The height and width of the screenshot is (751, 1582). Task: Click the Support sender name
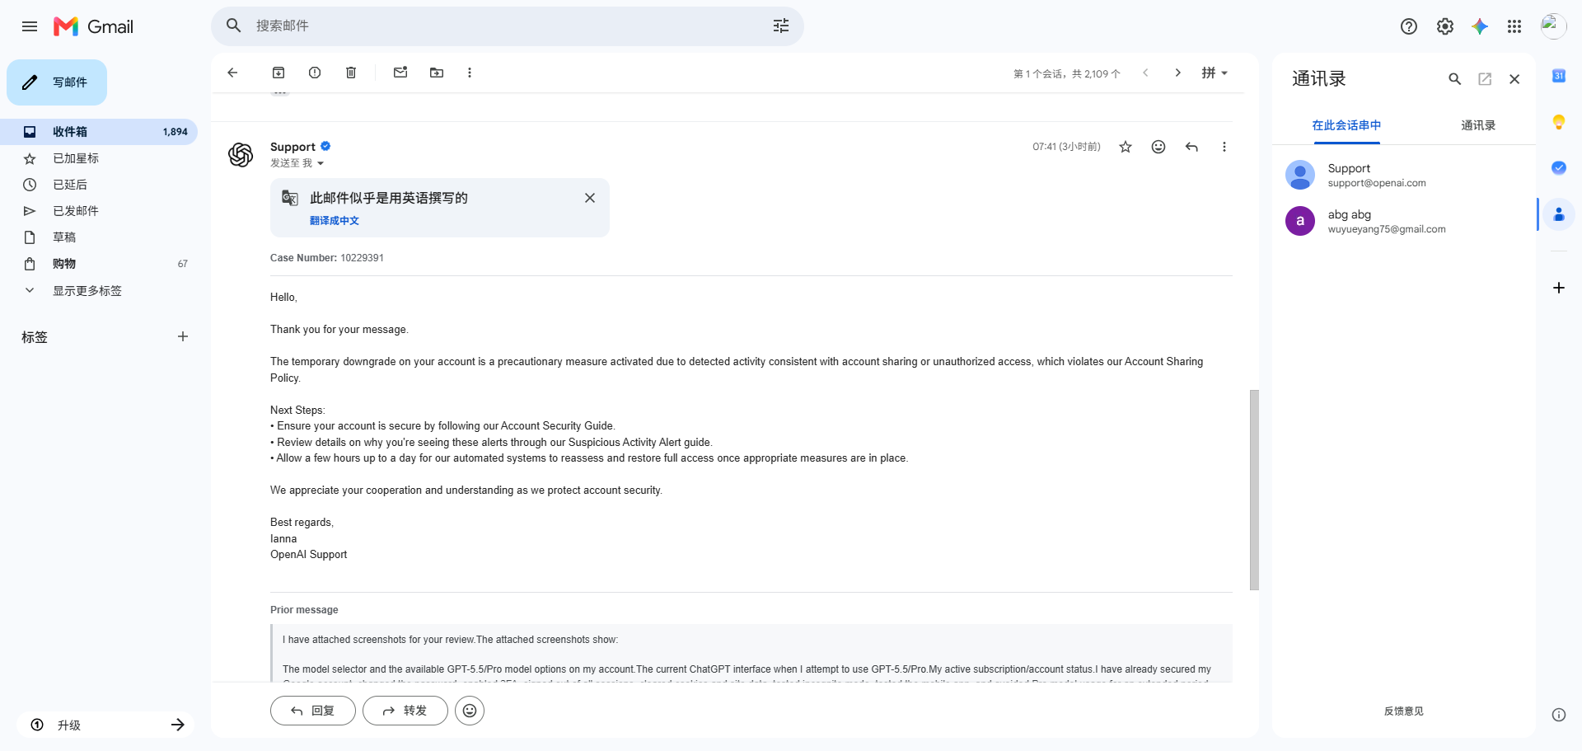click(x=293, y=147)
